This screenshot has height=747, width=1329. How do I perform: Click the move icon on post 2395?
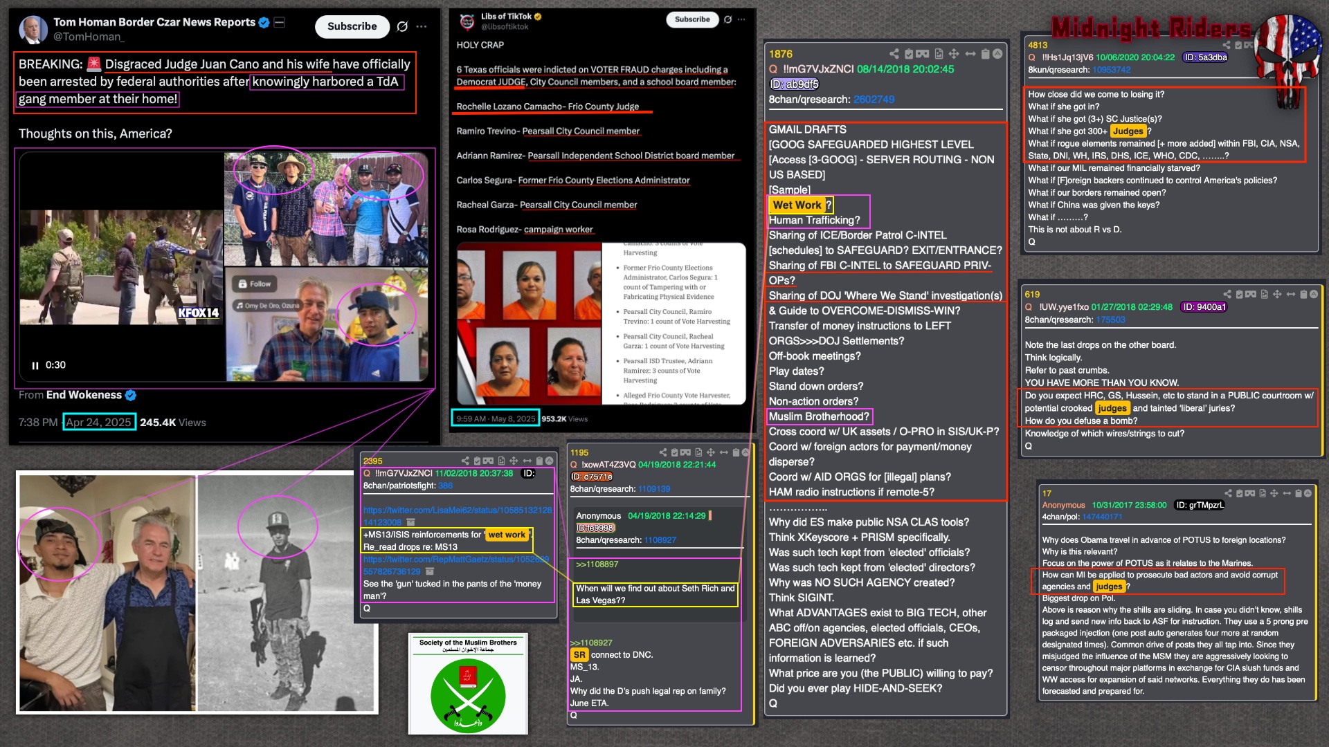(514, 461)
